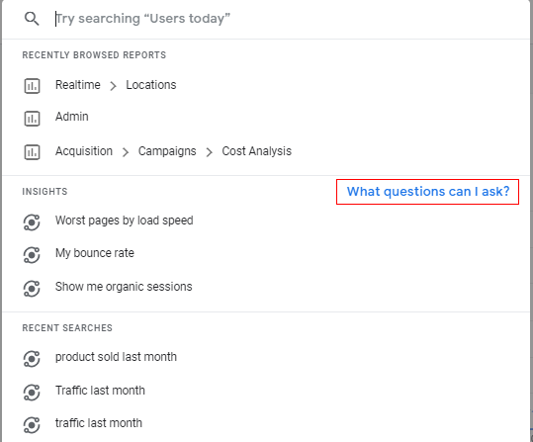Click the insights icon for Worst pages by load speed
533x442 pixels.
point(32,222)
